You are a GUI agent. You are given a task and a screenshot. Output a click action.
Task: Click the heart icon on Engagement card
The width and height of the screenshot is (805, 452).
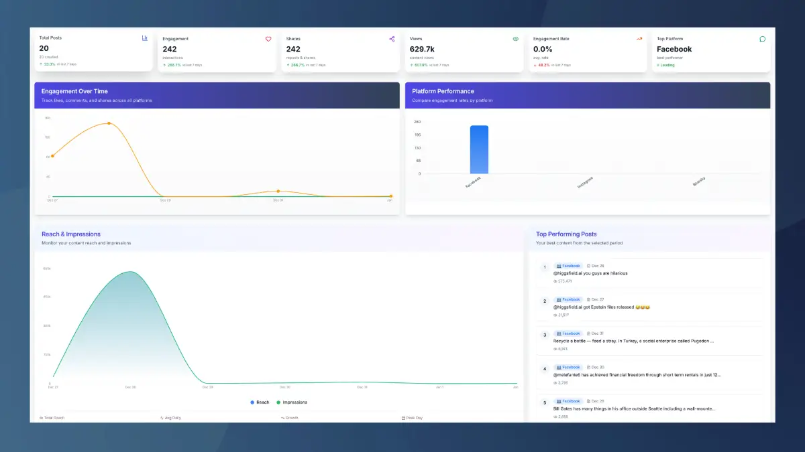(268, 39)
